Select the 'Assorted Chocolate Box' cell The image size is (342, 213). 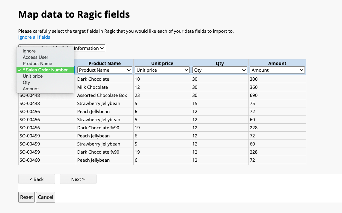pyautogui.click(x=105, y=95)
